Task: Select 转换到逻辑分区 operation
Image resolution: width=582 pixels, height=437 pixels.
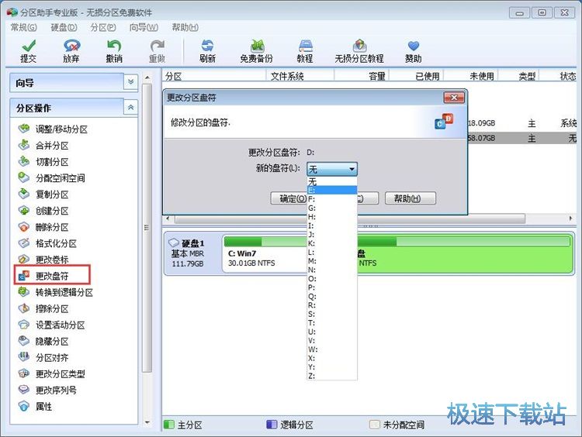Action: coord(56,292)
